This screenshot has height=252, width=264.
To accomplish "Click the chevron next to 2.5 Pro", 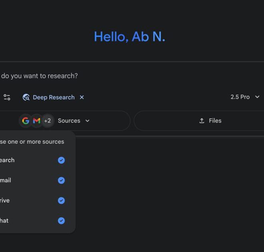I will (257, 97).
